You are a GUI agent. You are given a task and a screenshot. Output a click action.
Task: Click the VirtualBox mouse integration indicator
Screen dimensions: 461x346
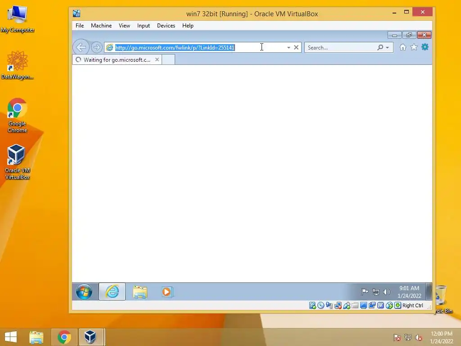389,305
